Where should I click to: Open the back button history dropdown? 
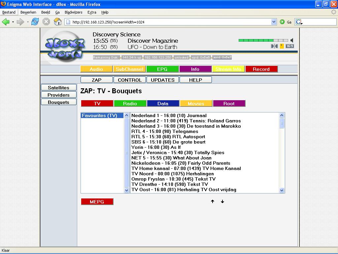click(x=13, y=22)
